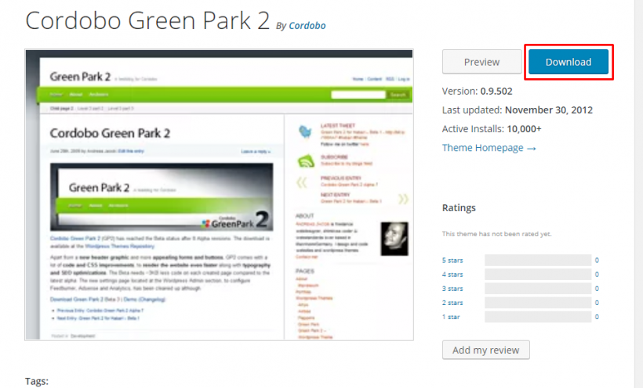Click the Add my review button
Viewport: 643px width, 388px height.
(x=486, y=350)
